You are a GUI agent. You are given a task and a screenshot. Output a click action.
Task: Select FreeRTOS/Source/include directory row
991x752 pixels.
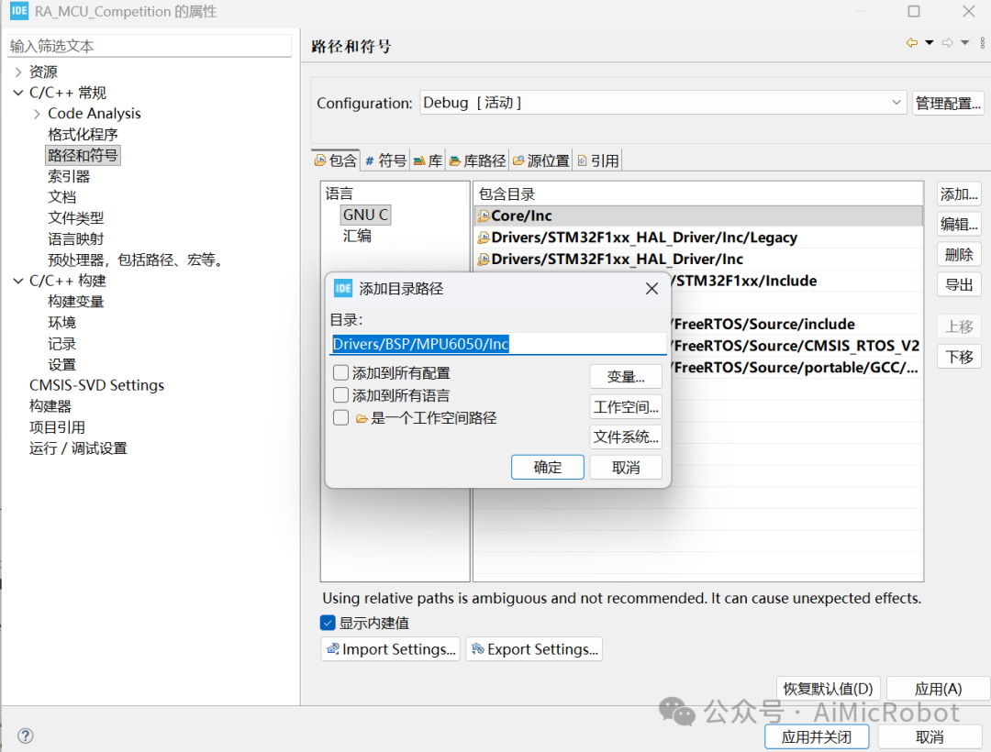point(697,324)
